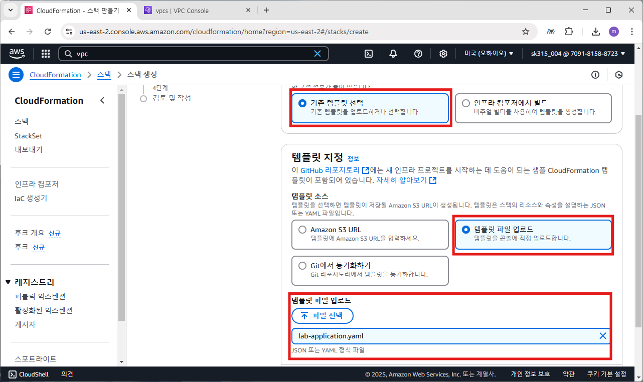
Task: Bookmark this page with star icon
Action: pyautogui.click(x=526, y=32)
